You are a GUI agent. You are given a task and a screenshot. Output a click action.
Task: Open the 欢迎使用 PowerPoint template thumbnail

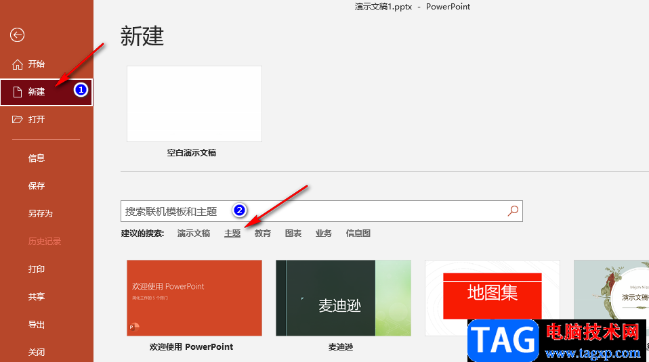[x=194, y=298]
